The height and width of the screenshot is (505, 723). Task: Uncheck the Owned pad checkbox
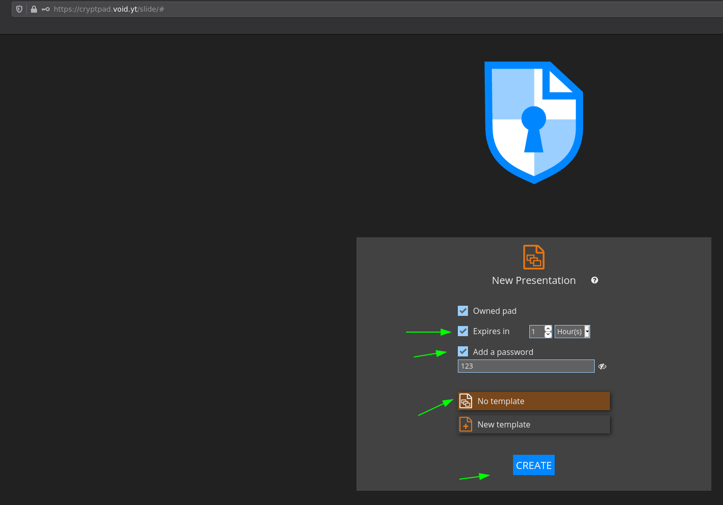(463, 311)
